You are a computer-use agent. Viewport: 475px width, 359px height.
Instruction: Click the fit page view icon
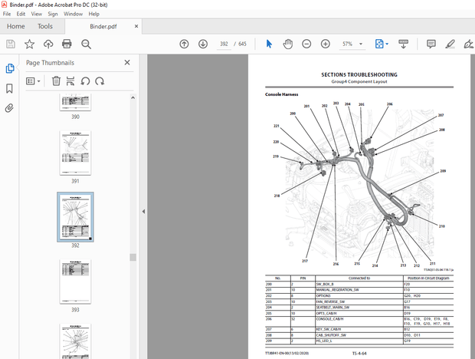[379, 44]
